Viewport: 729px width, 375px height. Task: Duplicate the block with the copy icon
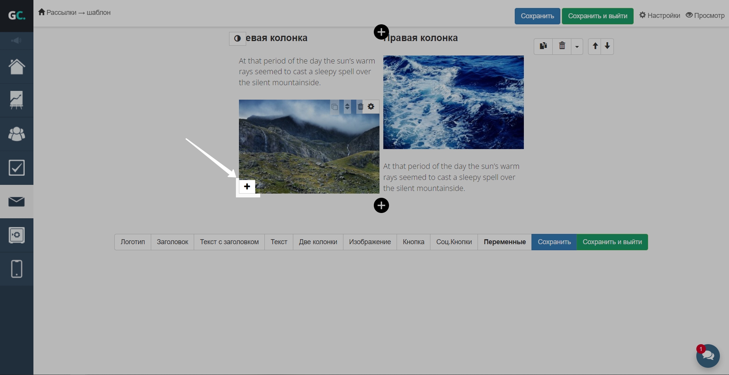pos(543,46)
